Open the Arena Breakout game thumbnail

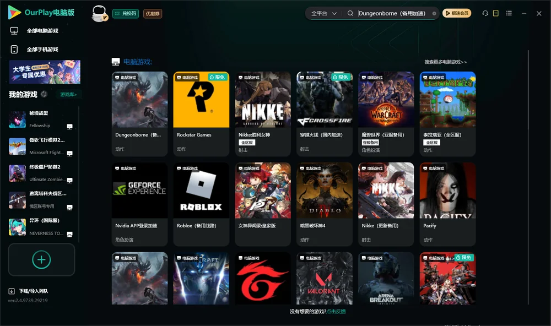(386, 278)
